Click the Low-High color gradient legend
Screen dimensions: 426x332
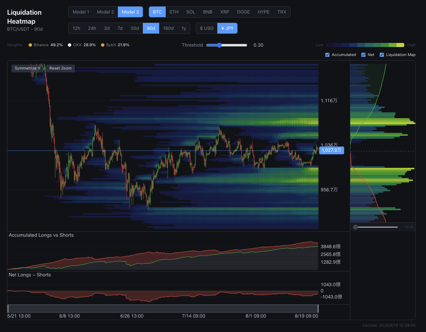coord(365,45)
